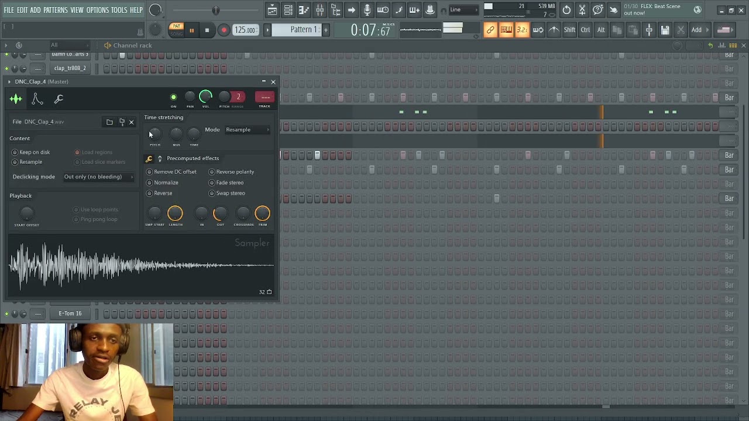Image resolution: width=749 pixels, height=421 pixels.
Task: Click the metronome icon in toolbar
Action: 554,30
